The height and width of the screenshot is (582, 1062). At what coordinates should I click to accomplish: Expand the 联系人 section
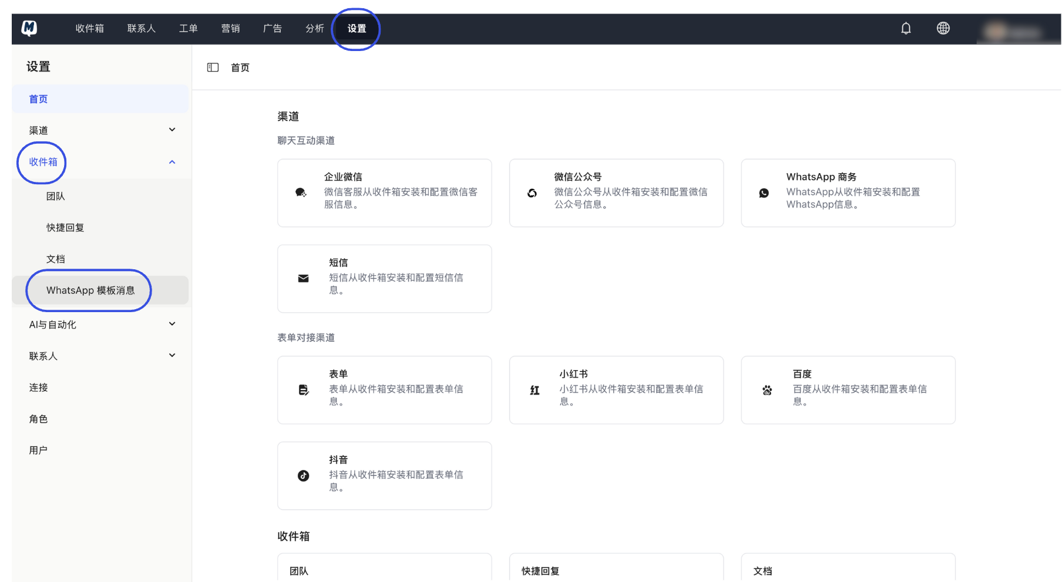click(x=172, y=355)
